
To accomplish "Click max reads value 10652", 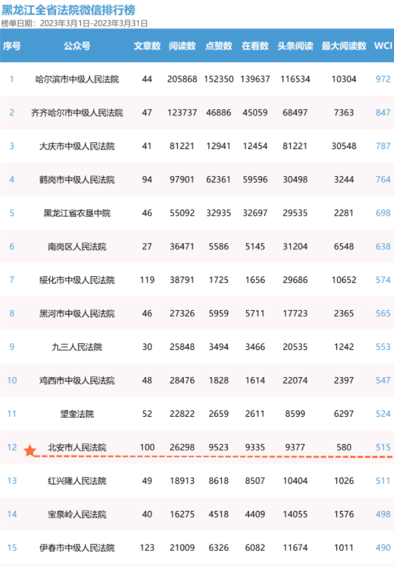I will pyautogui.click(x=344, y=279).
